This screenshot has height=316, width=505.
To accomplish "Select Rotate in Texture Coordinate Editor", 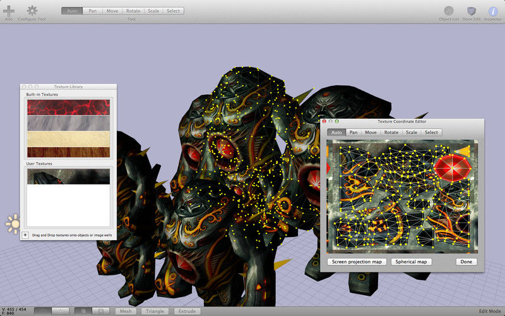I will pos(391,133).
